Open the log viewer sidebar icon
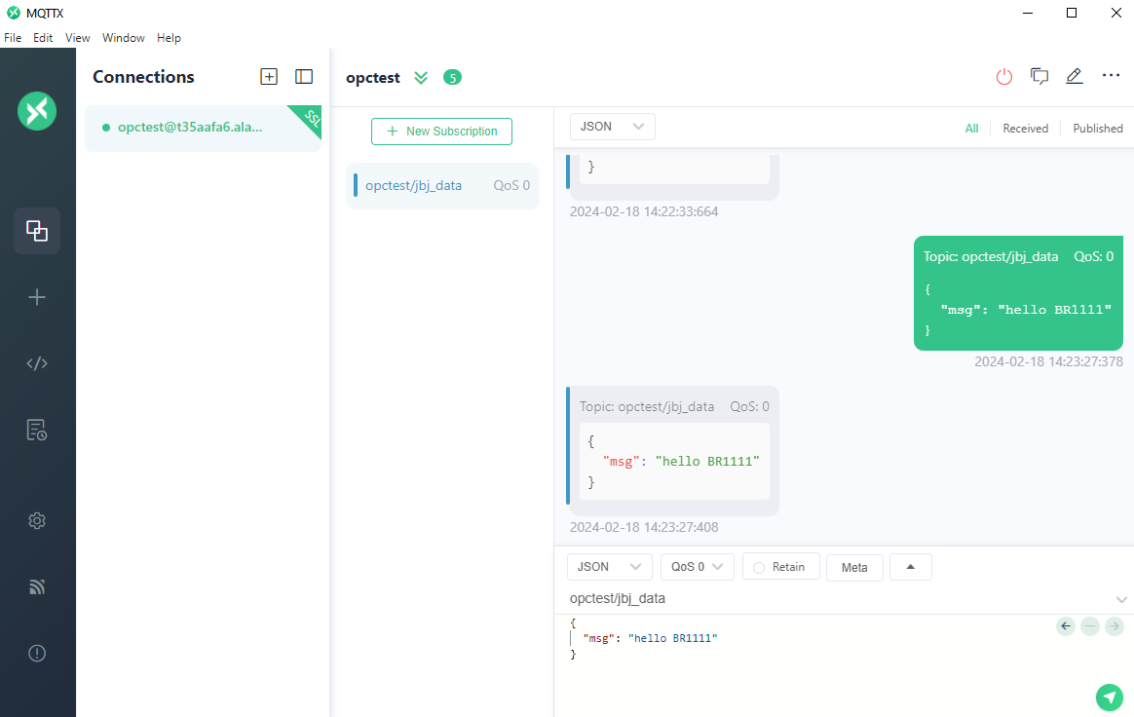Screen dimensions: 1134x717 37,430
